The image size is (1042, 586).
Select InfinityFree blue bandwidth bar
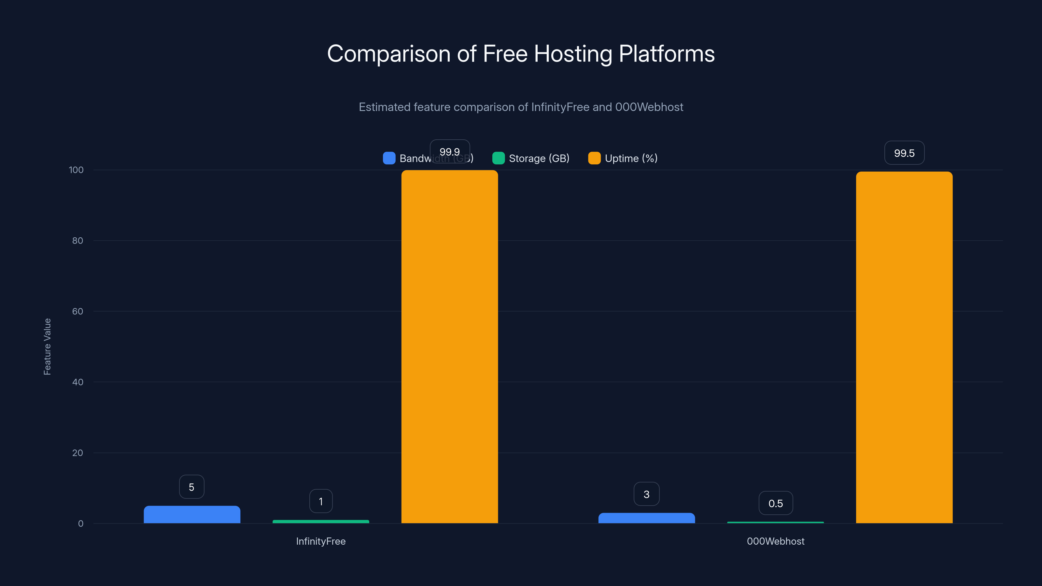tap(192, 514)
